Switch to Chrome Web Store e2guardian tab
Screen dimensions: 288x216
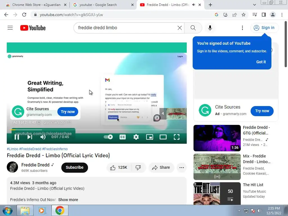36,5
